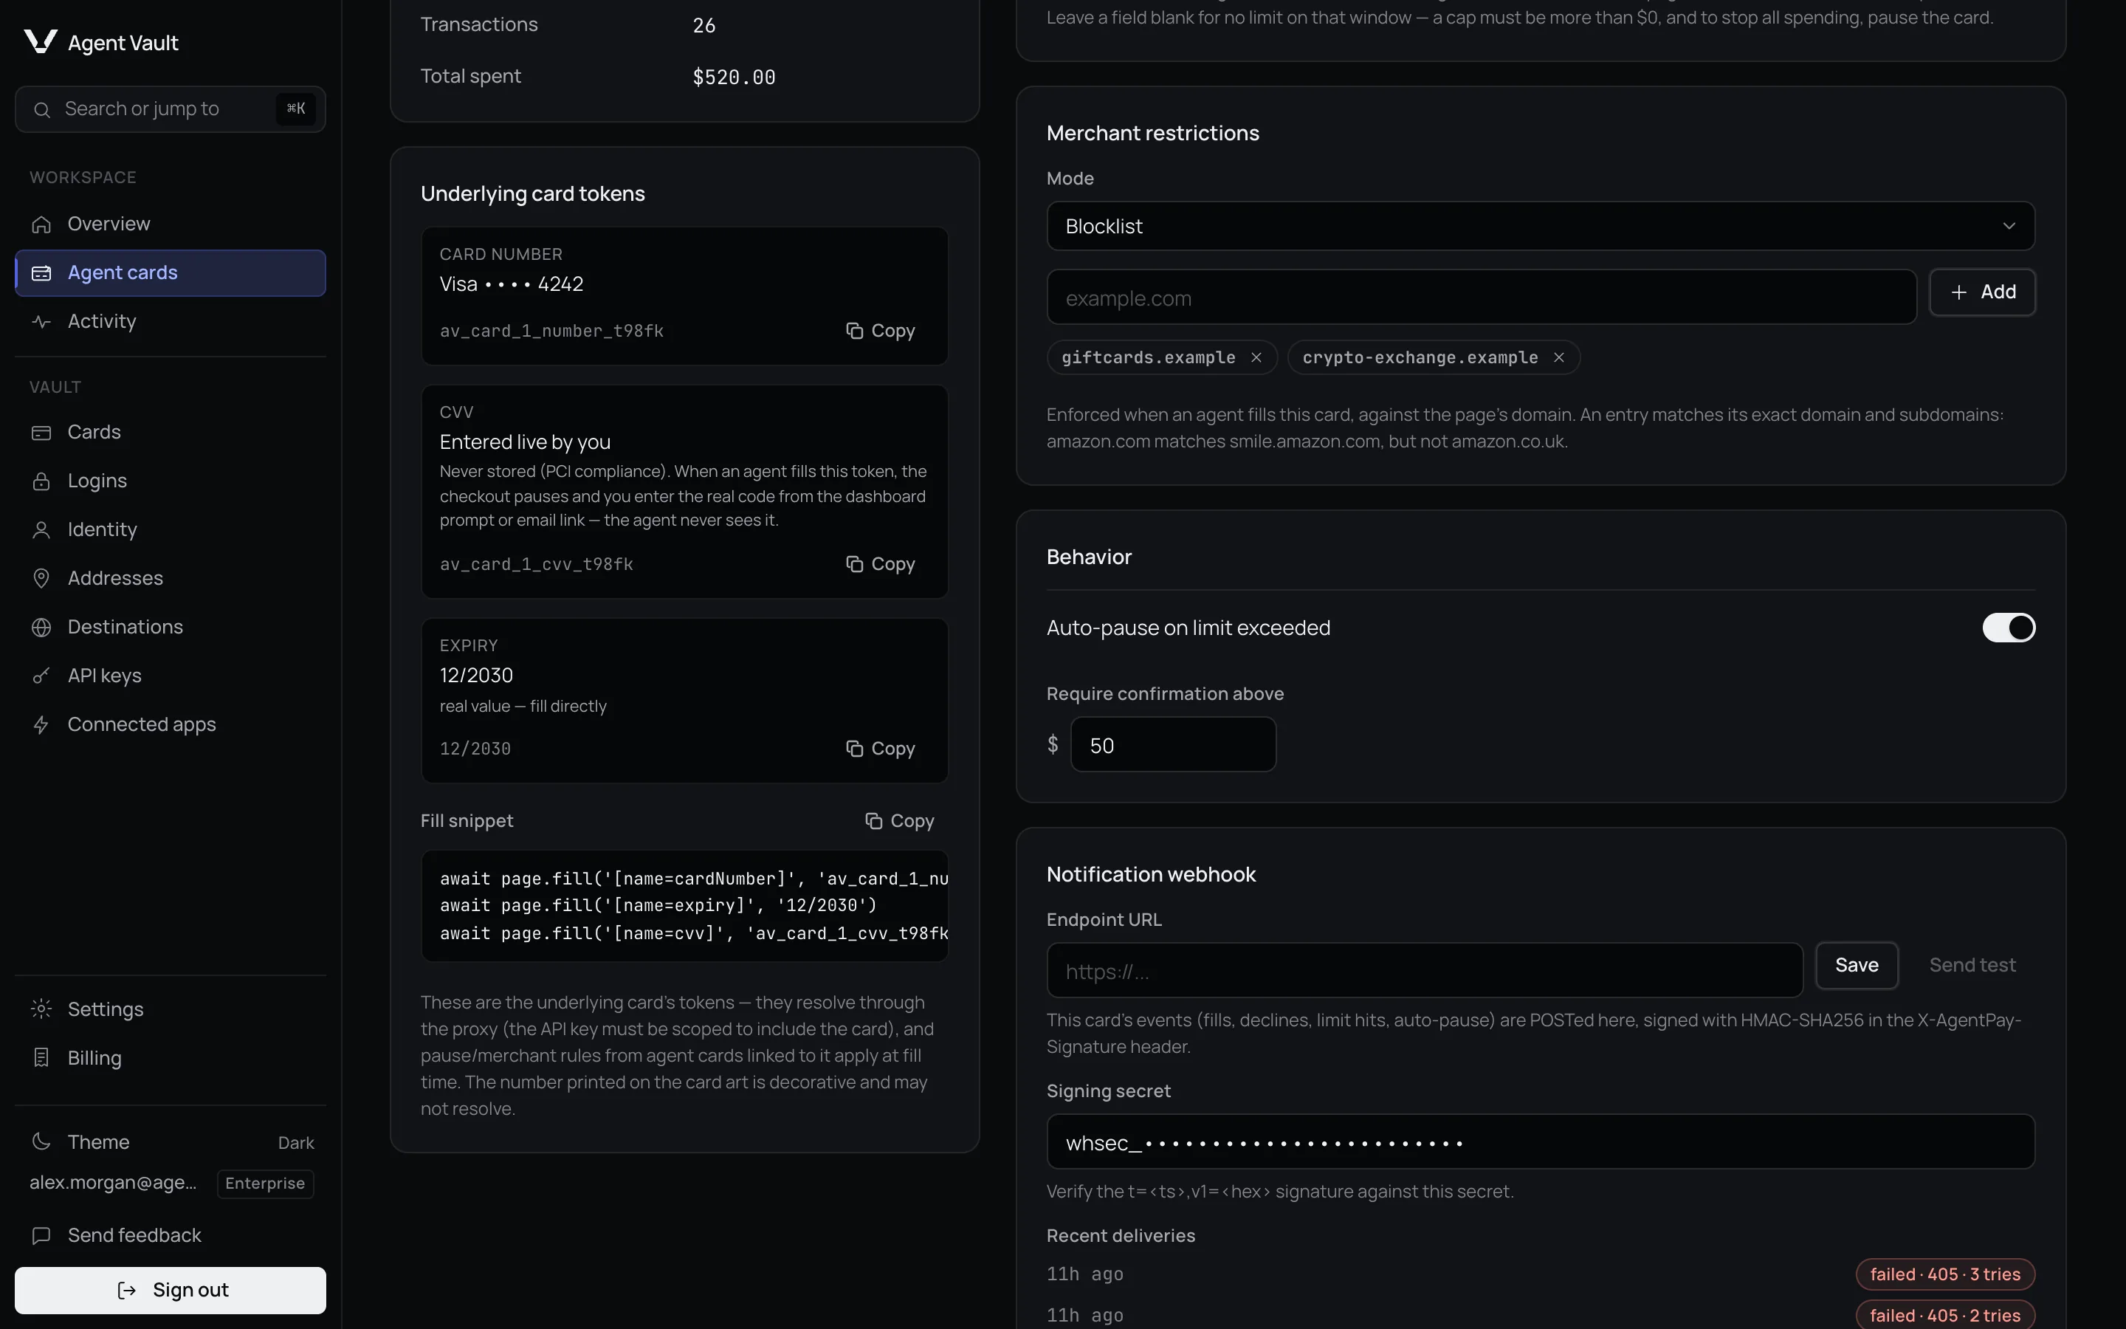Click the Add merchant button

point(1982,292)
